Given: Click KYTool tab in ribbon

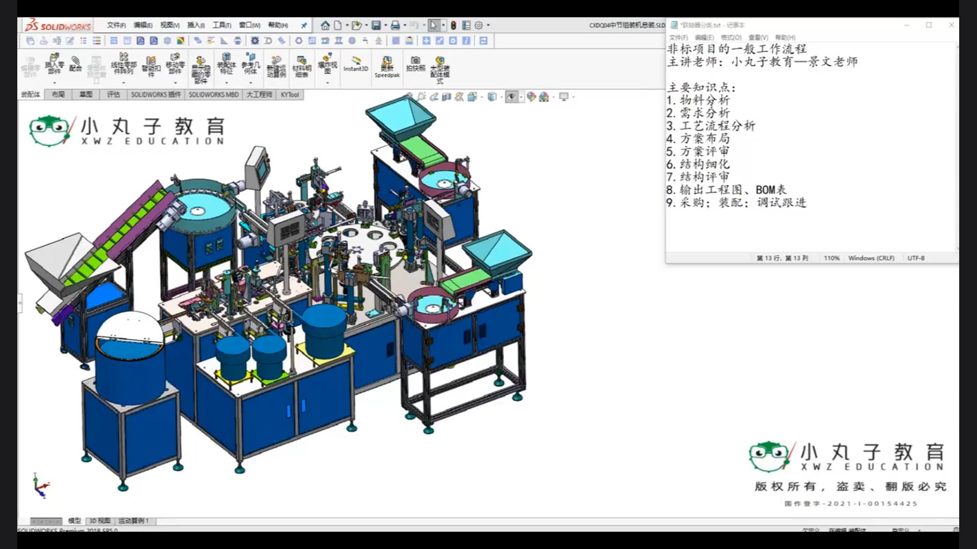Looking at the screenshot, I should pos(290,95).
